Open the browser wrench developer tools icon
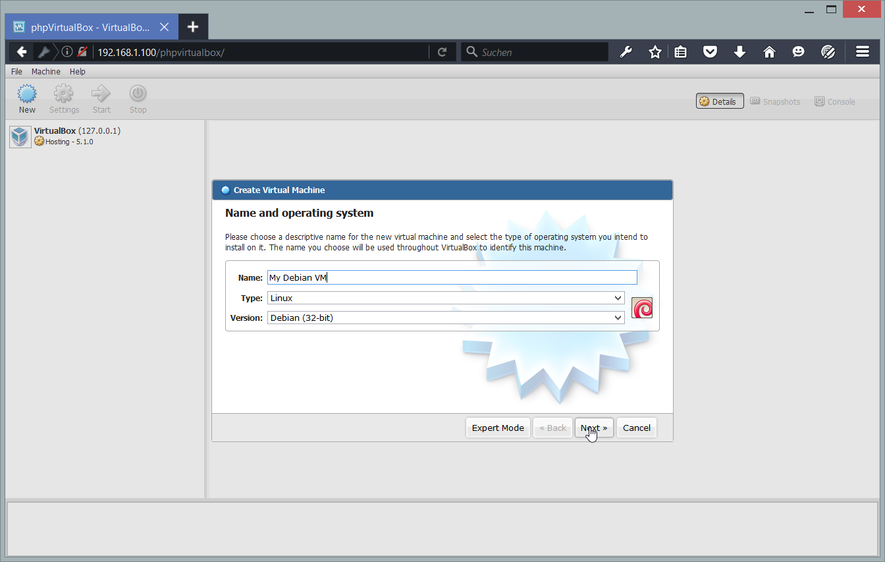The height and width of the screenshot is (562, 885). pos(626,52)
